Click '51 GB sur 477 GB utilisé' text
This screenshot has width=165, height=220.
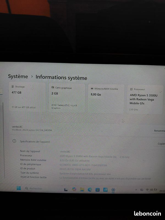24,107
